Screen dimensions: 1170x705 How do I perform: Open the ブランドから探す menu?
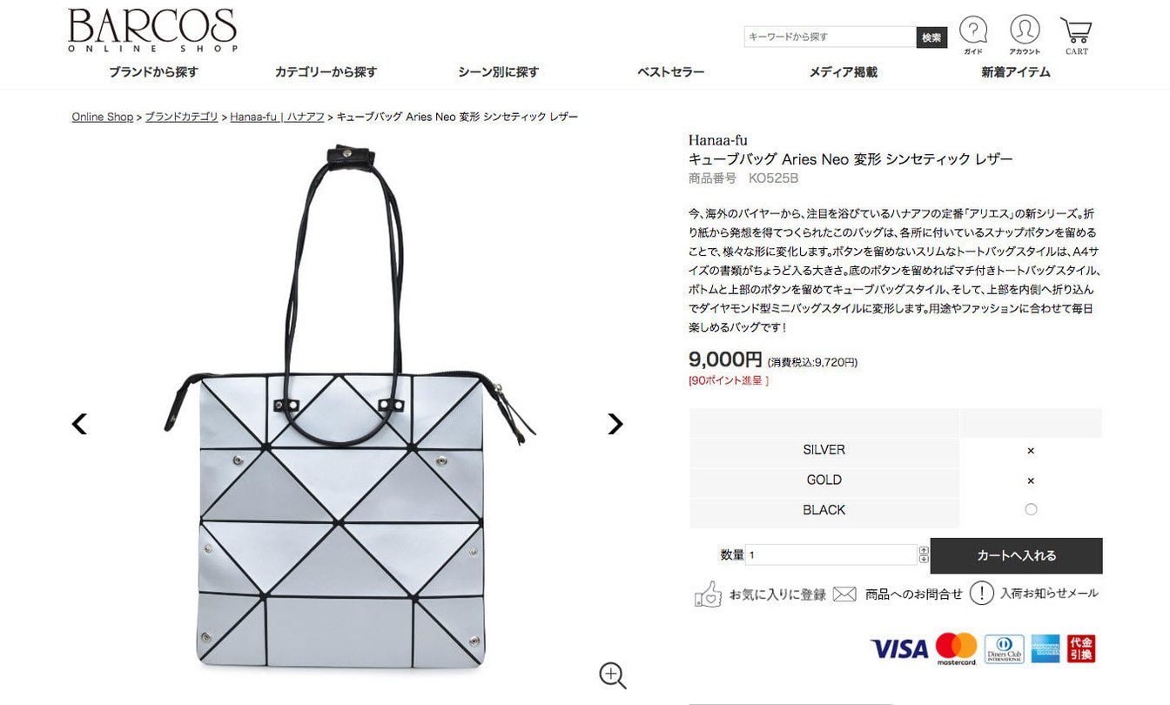(153, 72)
